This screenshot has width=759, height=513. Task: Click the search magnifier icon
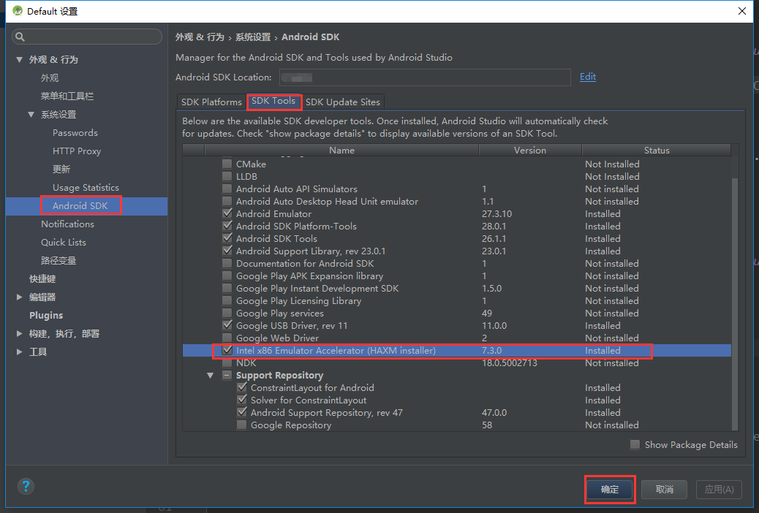[x=20, y=37]
